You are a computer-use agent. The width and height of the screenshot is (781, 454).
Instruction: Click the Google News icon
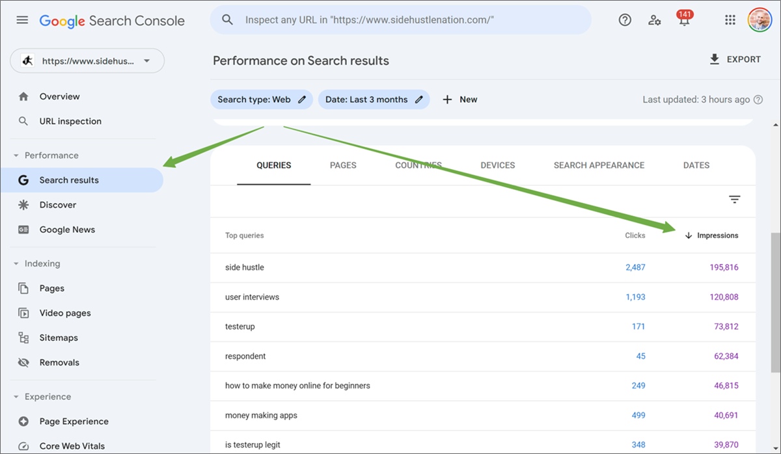point(23,230)
